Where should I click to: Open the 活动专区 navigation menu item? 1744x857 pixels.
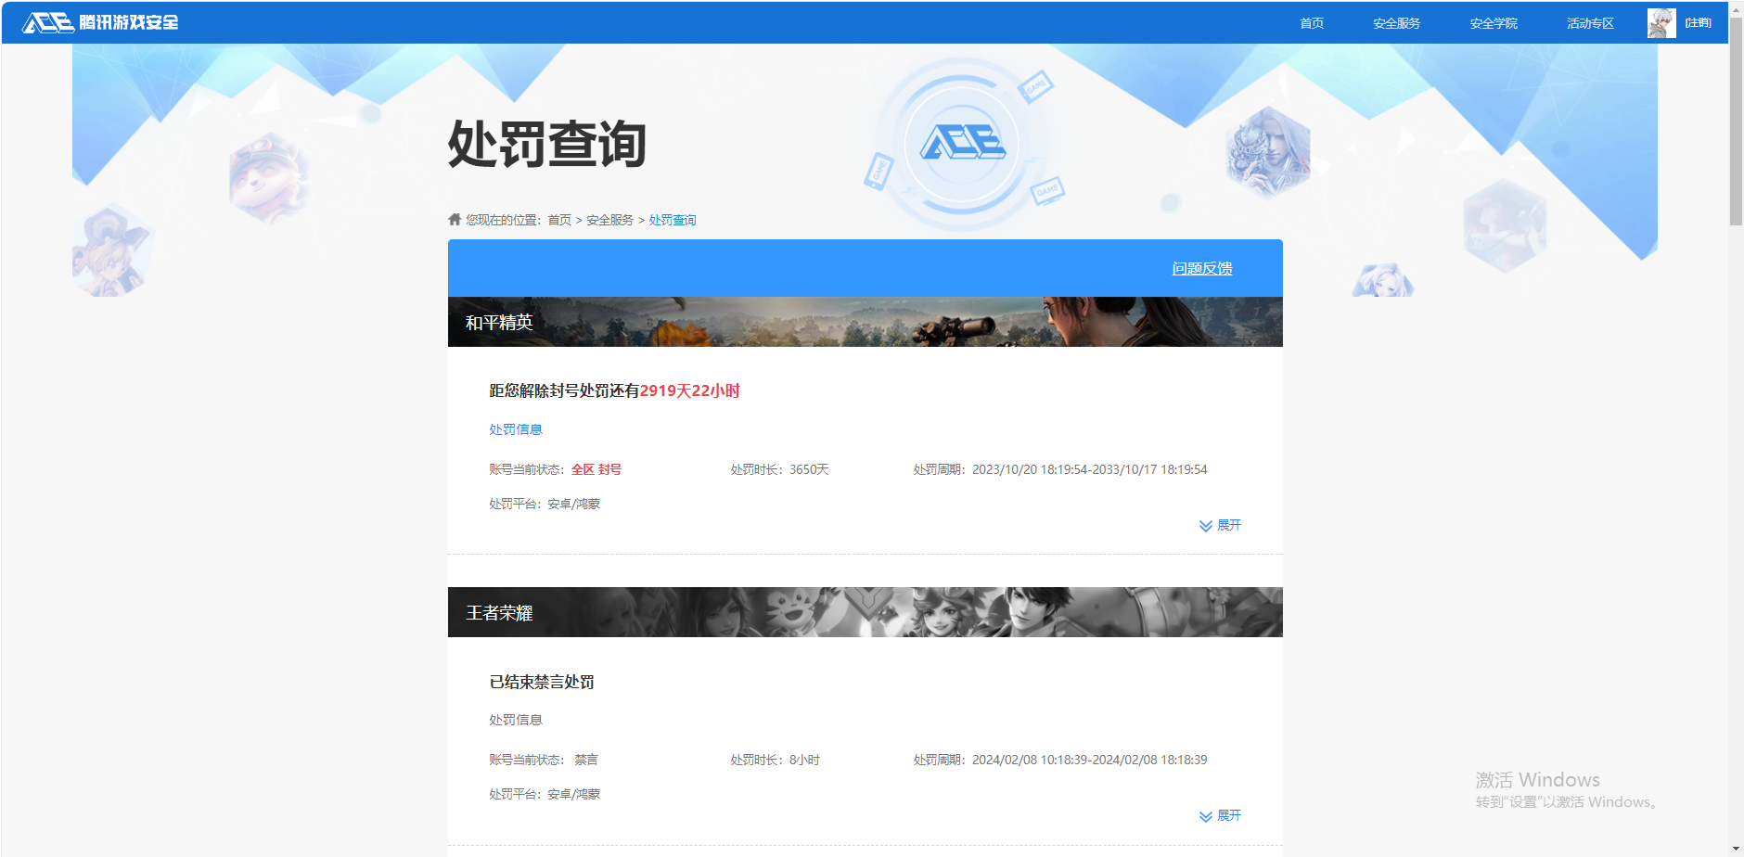click(1589, 22)
